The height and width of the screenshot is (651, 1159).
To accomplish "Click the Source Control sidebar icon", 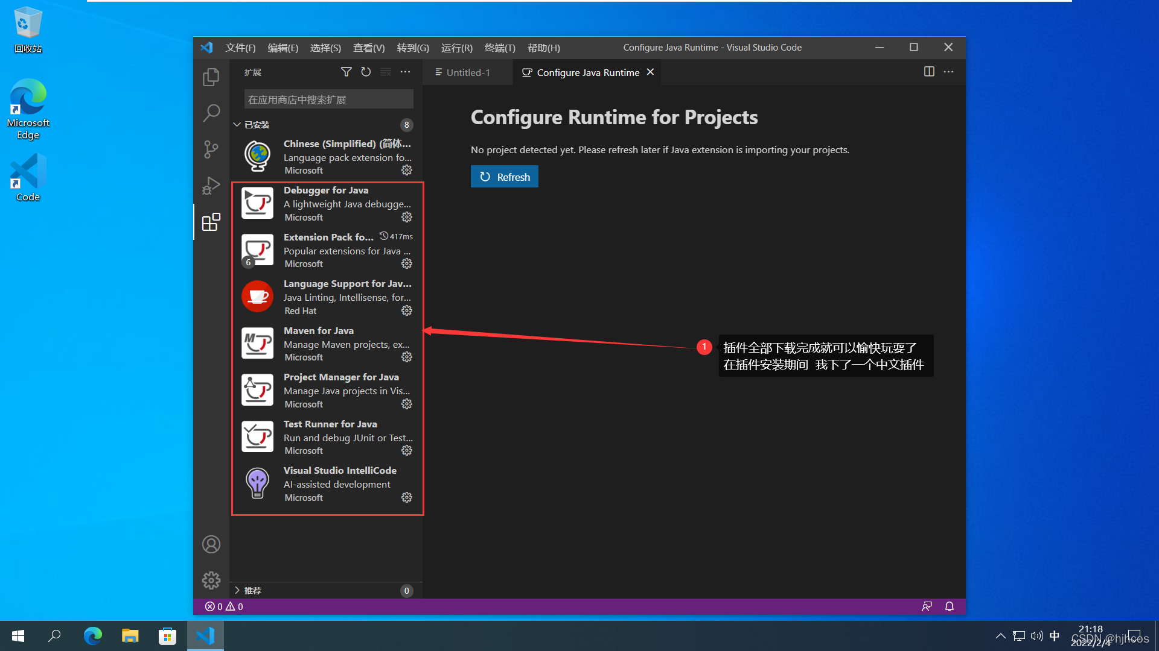I will coord(210,149).
